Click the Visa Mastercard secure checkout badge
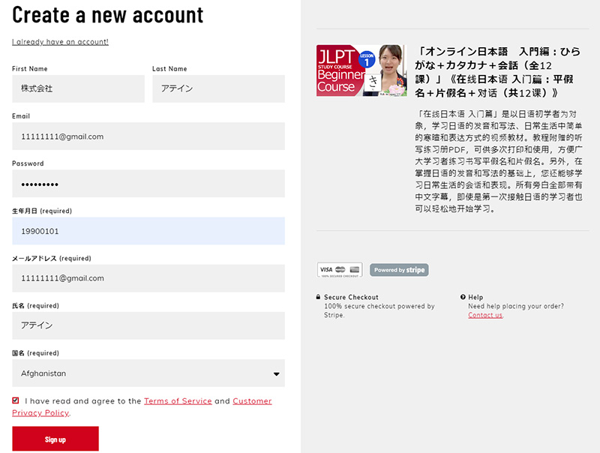 340,270
